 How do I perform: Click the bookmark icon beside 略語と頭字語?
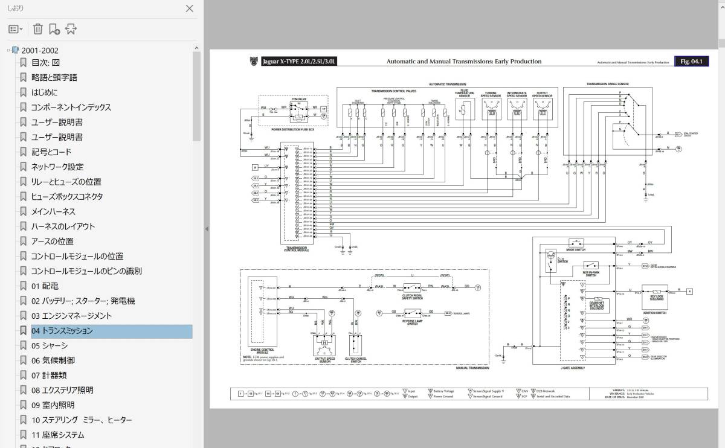[x=23, y=77]
